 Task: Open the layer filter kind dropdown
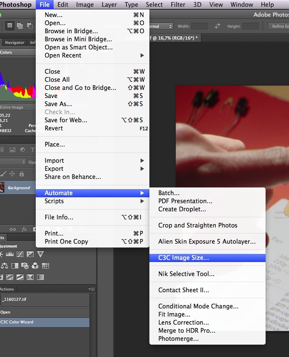tap(2, 150)
